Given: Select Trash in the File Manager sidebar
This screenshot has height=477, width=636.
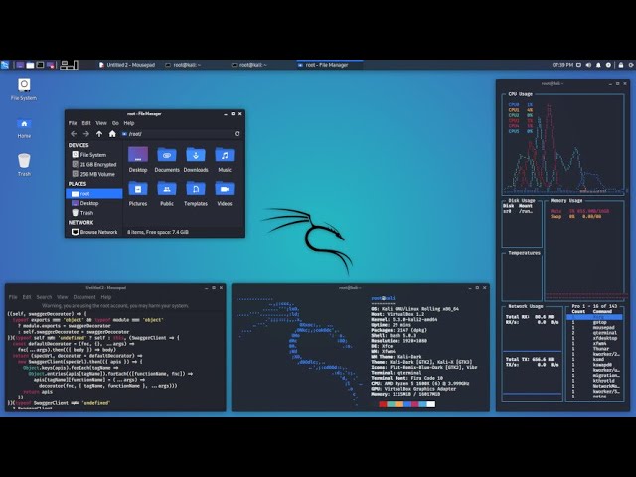Looking at the screenshot, I should (x=93, y=213).
